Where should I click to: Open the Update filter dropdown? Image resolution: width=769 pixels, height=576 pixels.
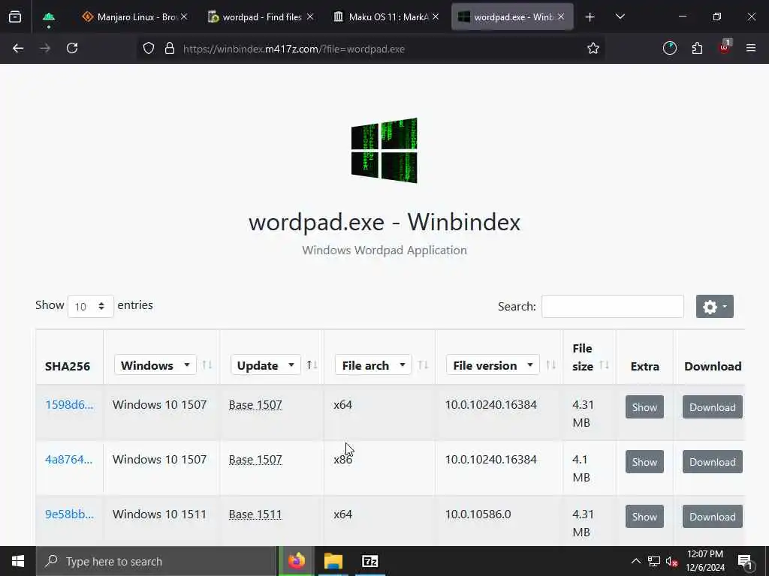pyautogui.click(x=265, y=365)
